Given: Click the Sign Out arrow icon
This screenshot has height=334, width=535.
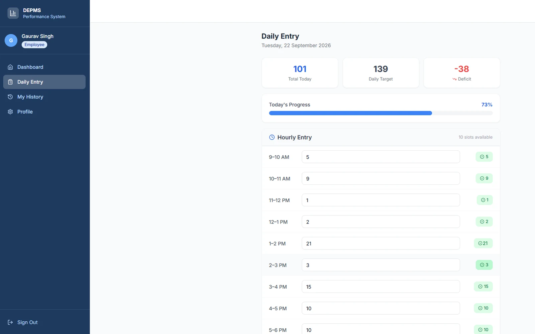Looking at the screenshot, I should point(10,322).
